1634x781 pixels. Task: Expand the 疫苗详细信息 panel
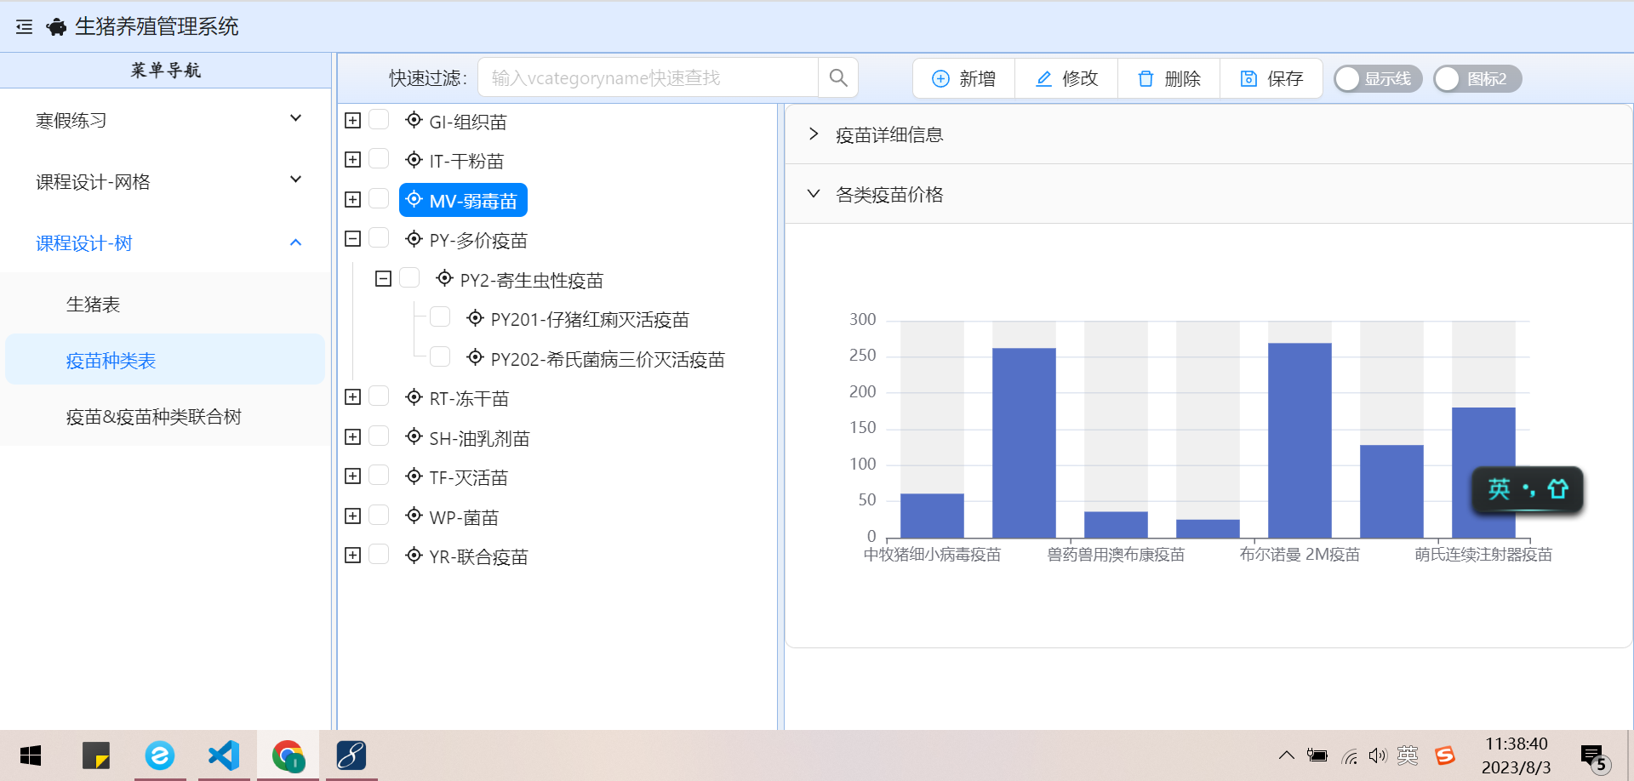[1208, 134]
